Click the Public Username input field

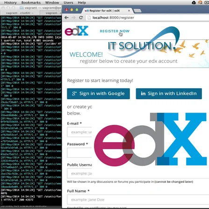pyautogui.click(x=79, y=173)
